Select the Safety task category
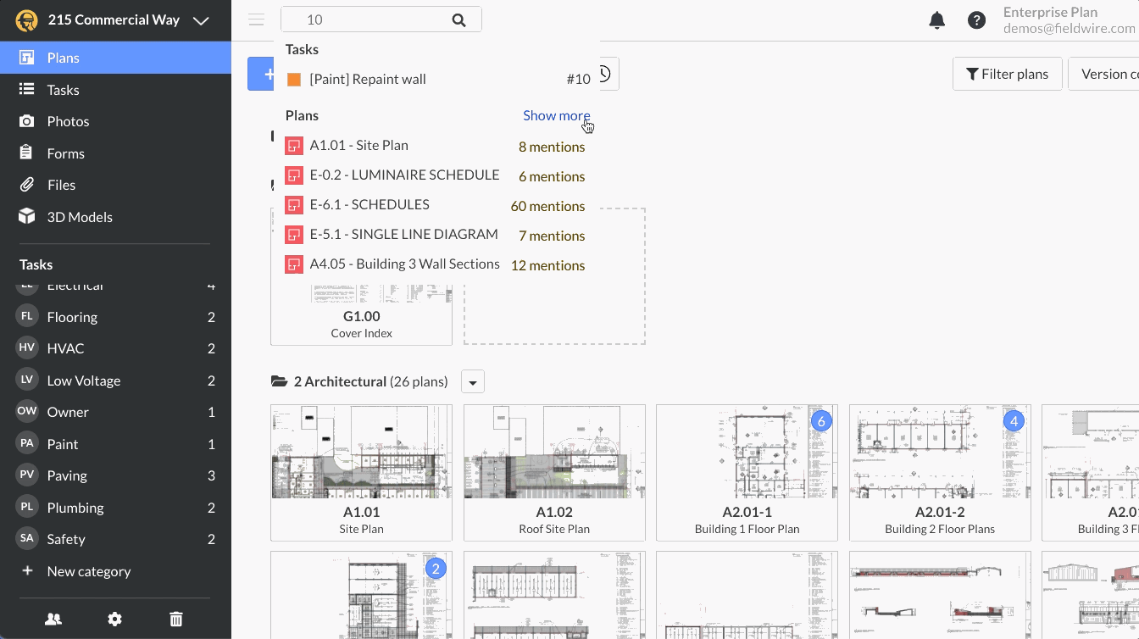Screen dimensions: 1139x639 point(115,539)
